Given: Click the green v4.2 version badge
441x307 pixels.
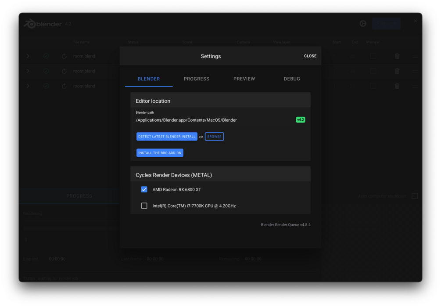Looking at the screenshot, I should tap(301, 120).
